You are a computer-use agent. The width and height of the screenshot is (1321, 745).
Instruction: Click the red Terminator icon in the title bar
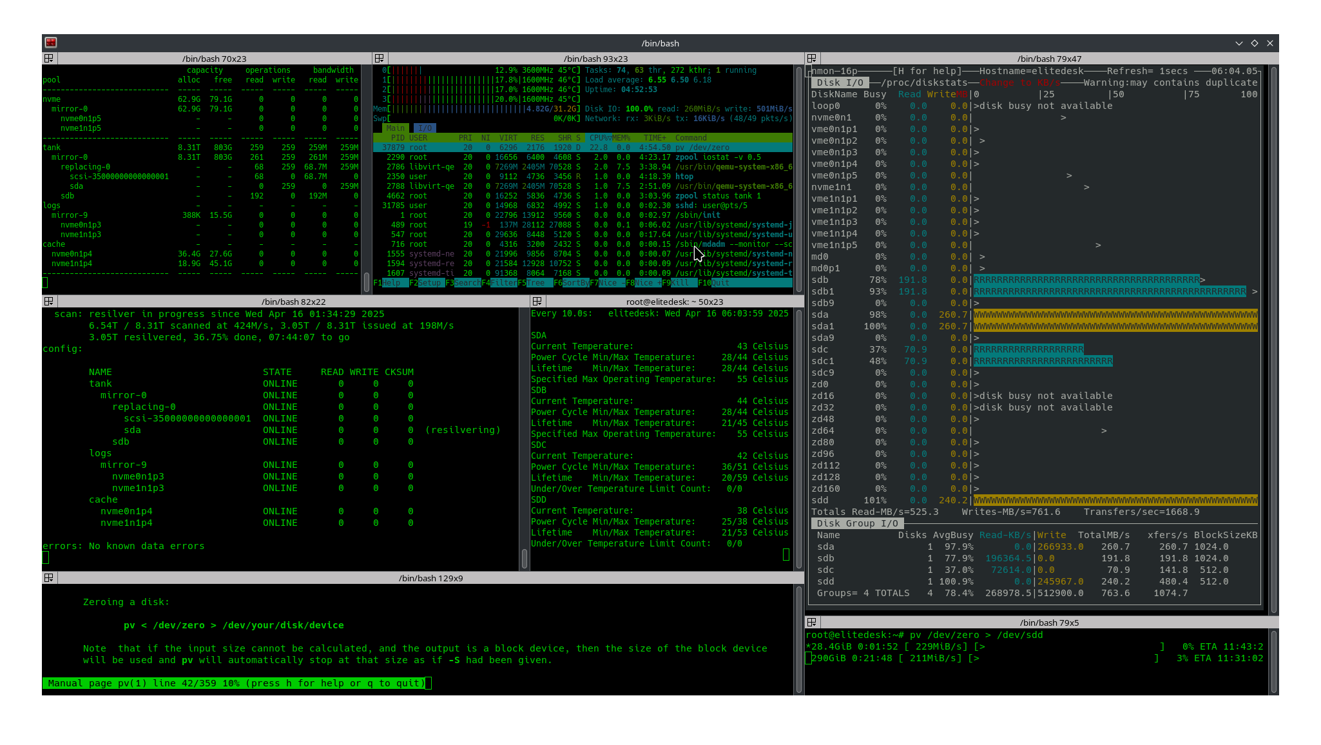pos(51,43)
